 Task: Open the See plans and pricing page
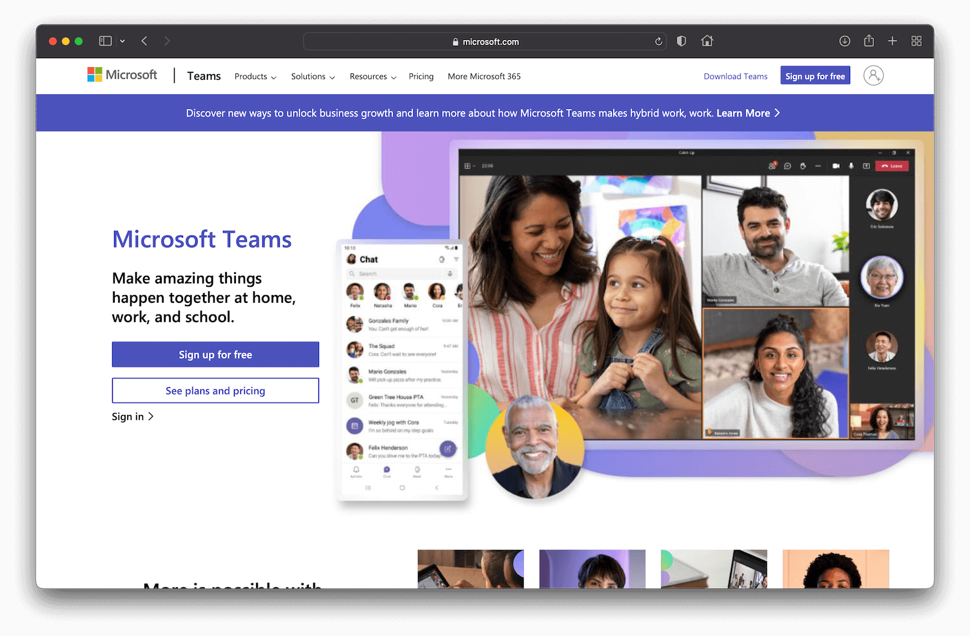click(x=215, y=390)
